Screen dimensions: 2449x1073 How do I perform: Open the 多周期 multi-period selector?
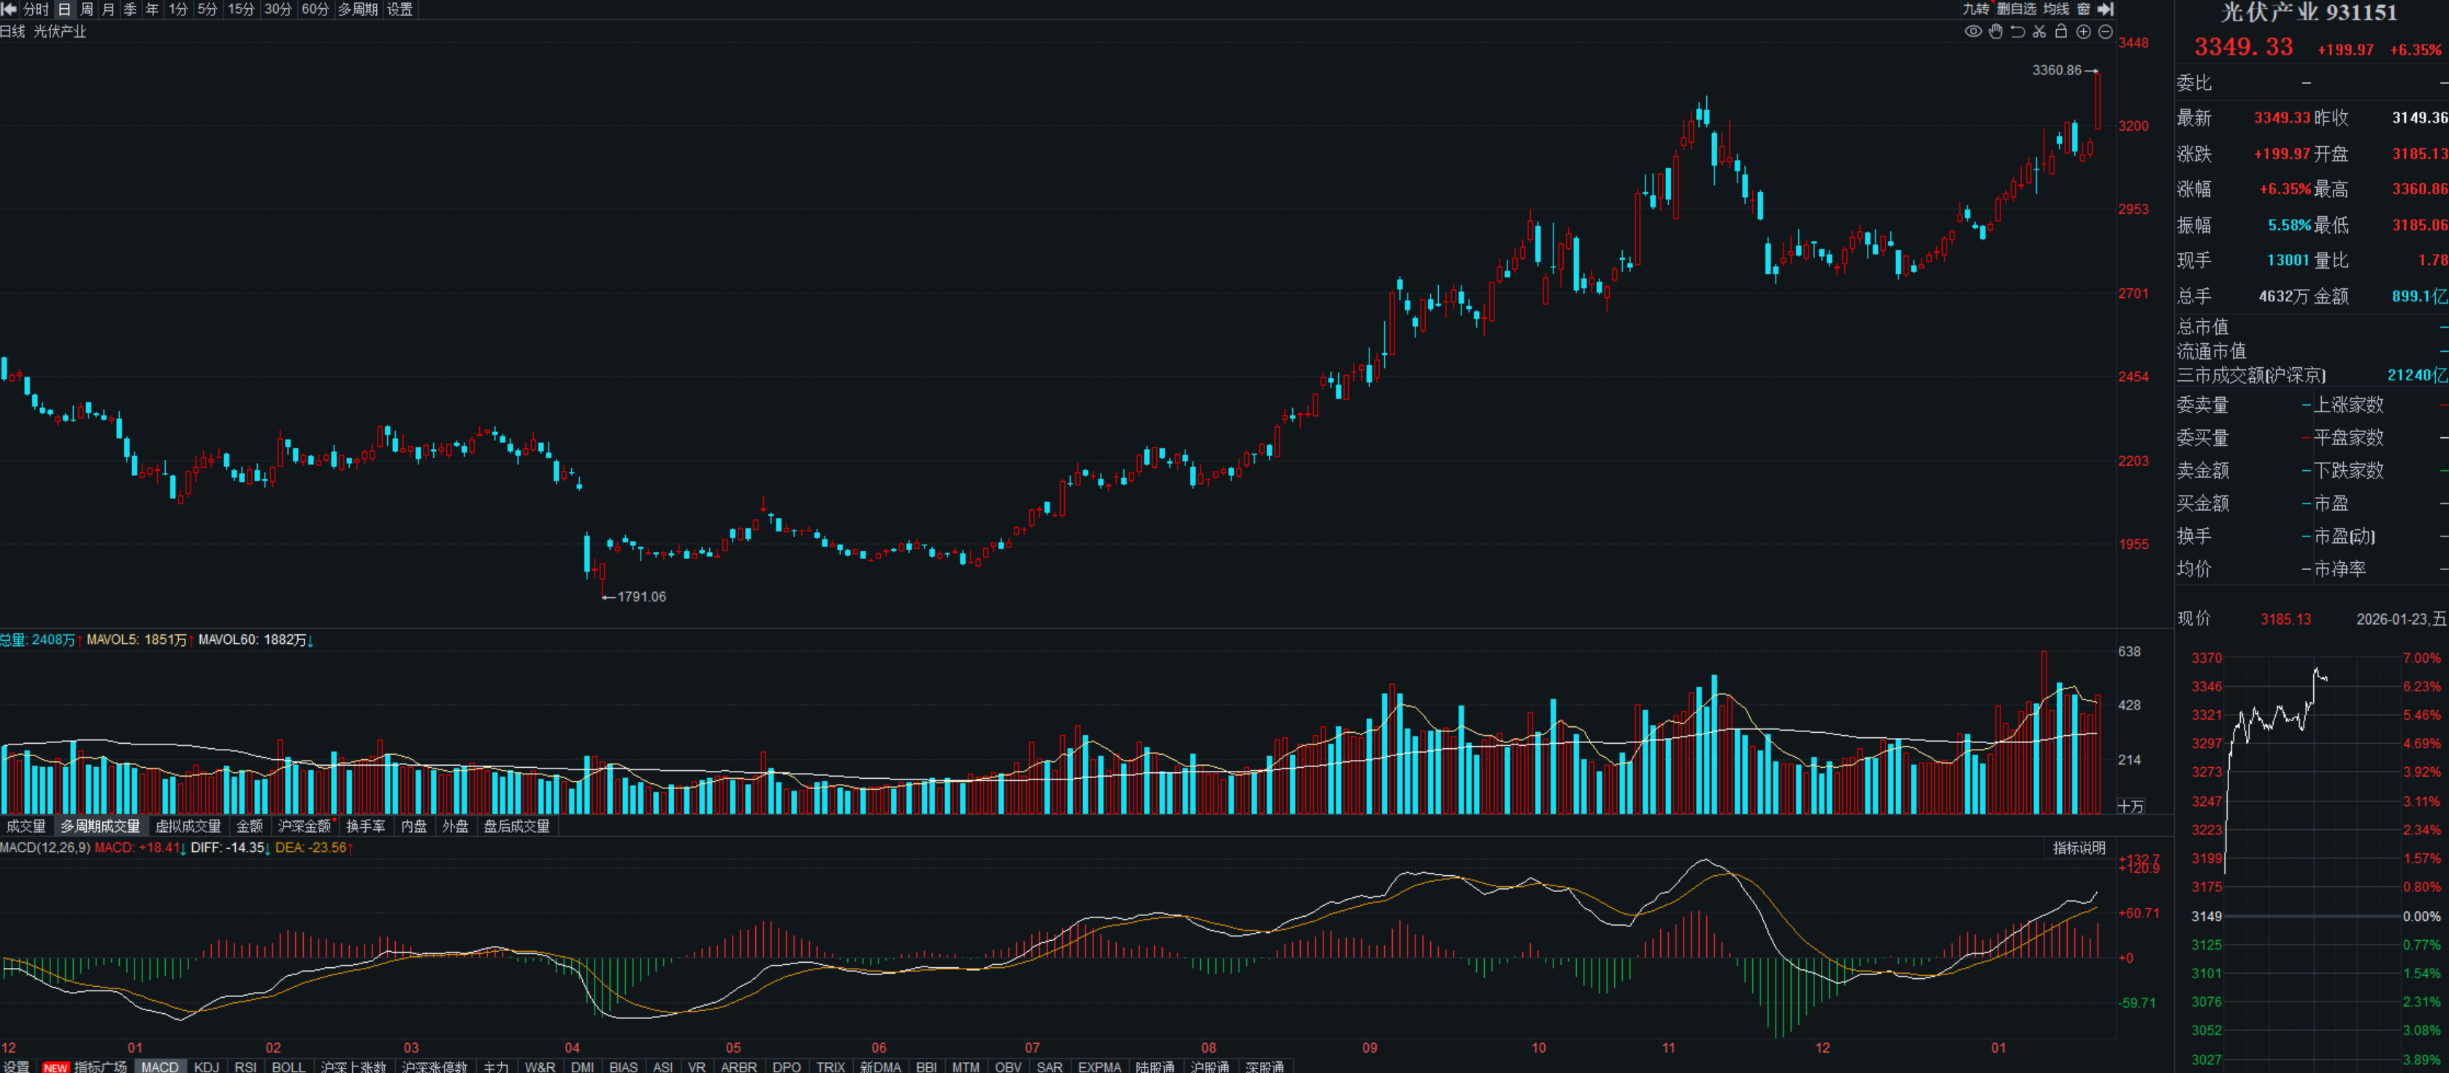(357, 9)
